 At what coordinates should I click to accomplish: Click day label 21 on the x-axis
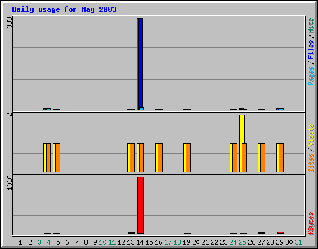pyautogui.click(x=205, y=242)
